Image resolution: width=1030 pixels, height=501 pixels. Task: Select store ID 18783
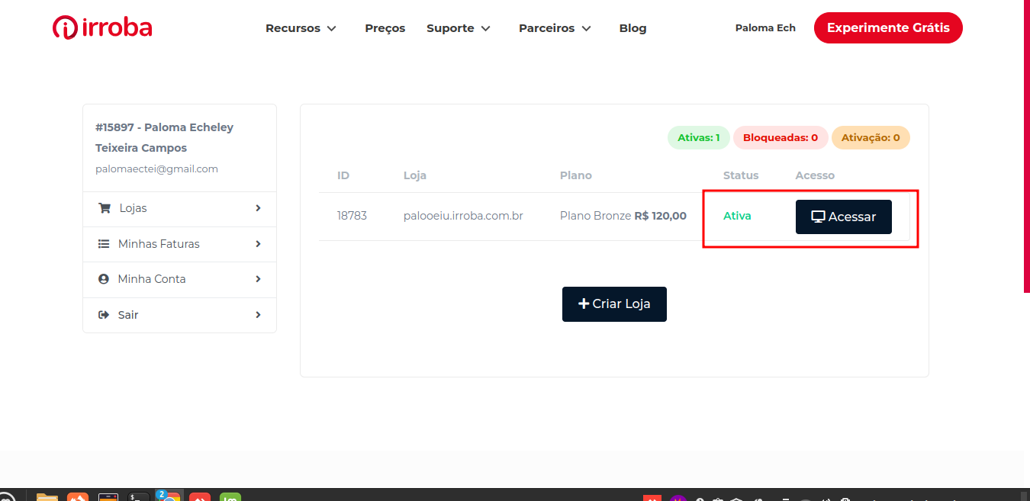352,216
